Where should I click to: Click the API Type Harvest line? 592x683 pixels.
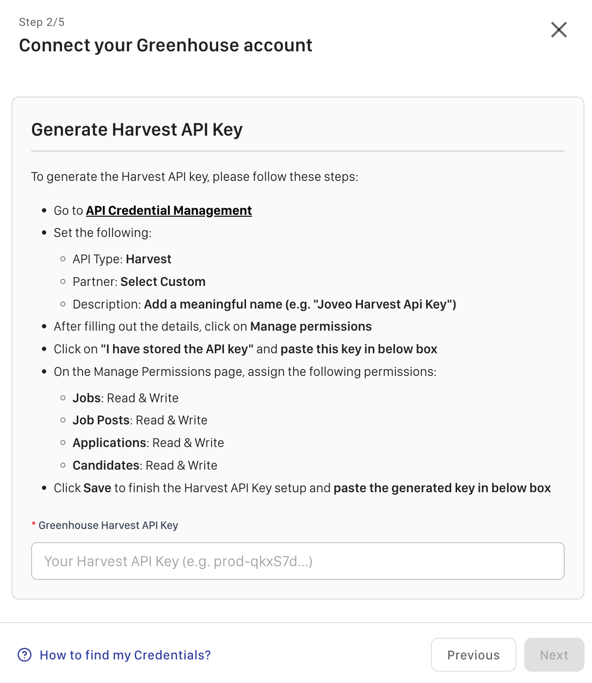122,259
